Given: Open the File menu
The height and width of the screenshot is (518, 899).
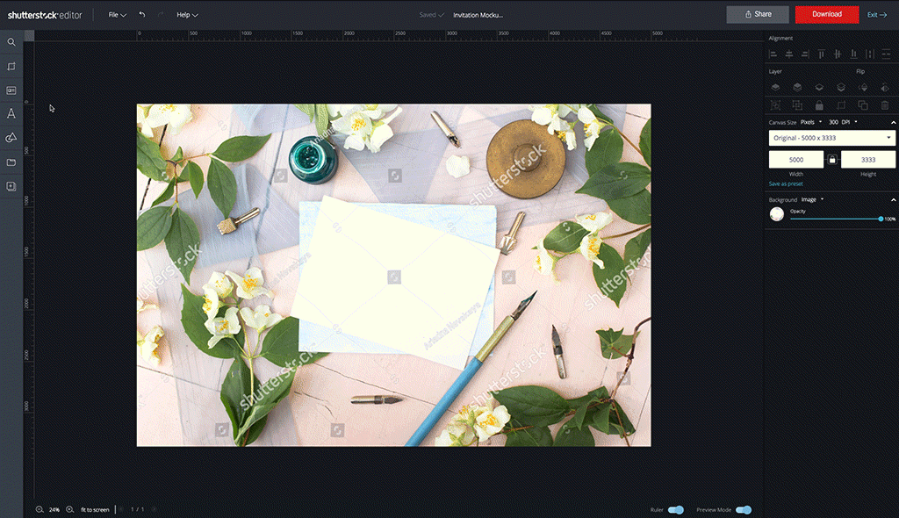Looking at the screenshot, I should (x=114, y=14).
